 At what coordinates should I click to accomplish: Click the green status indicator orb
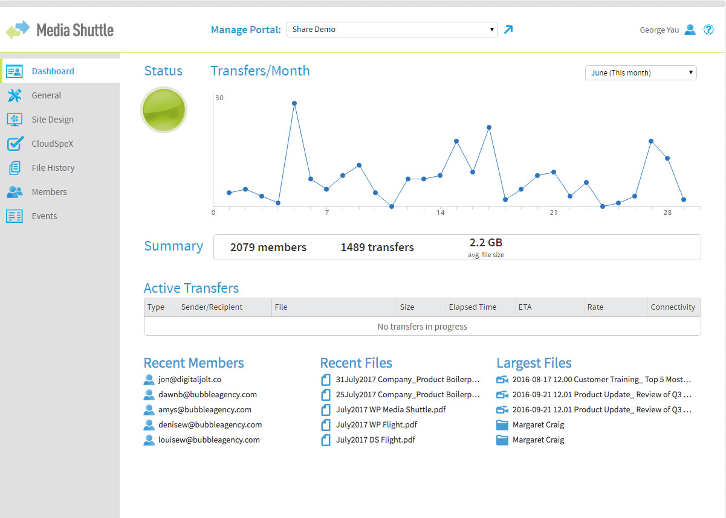[x=164, y=109]
